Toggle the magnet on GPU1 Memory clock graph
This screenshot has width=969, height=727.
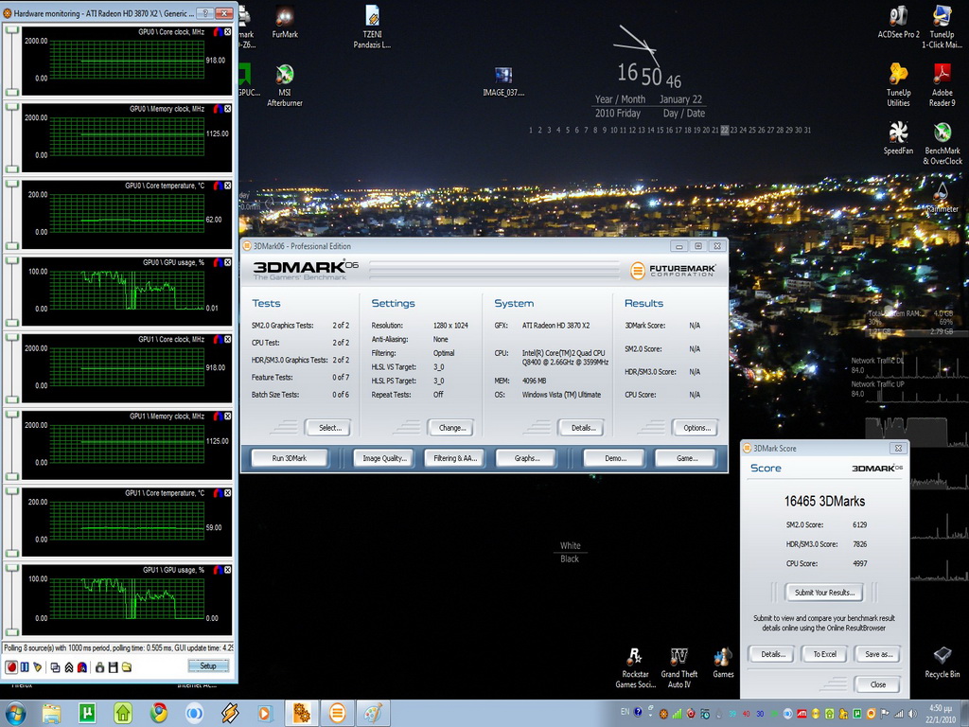[219, 417]
